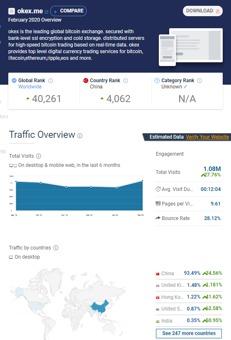231x340 pixels.
Task: Click the 93.49% China traffic share
Action: click(192, 273)
